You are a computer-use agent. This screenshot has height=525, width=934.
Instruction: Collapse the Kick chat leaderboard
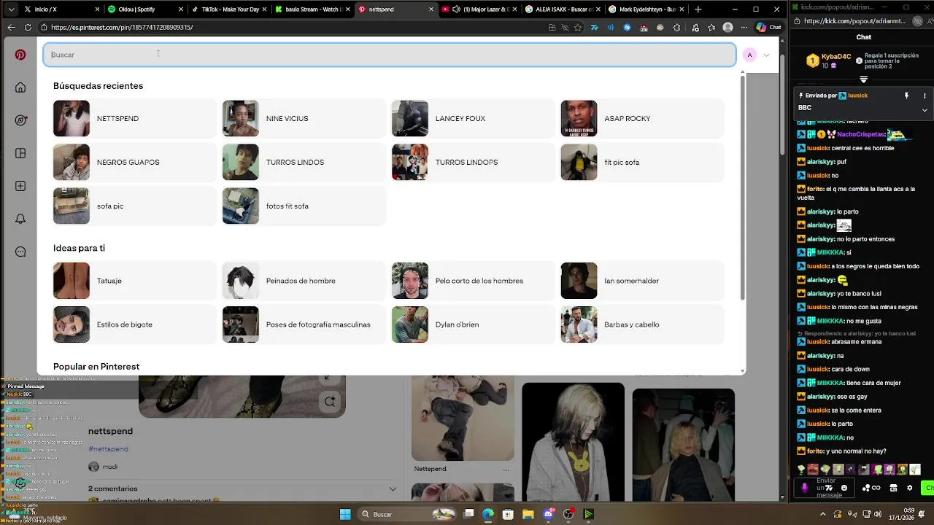click(x=863, y=79)
